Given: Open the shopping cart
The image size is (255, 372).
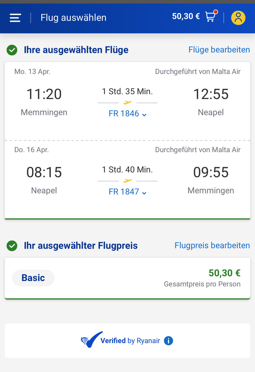Looking at the screenshot, I should [x=211, y=16].
